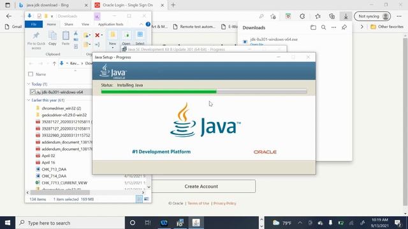Screen dimensions: 408x229
Task: Open Task View on taskbar
Action: [x=148, y=223]
